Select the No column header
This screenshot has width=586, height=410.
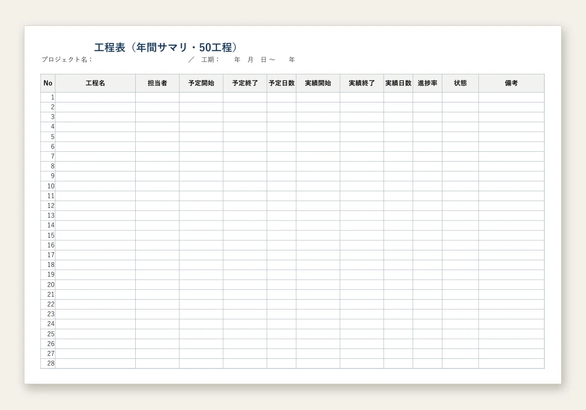pyautogui.click(x=48, y=83)
